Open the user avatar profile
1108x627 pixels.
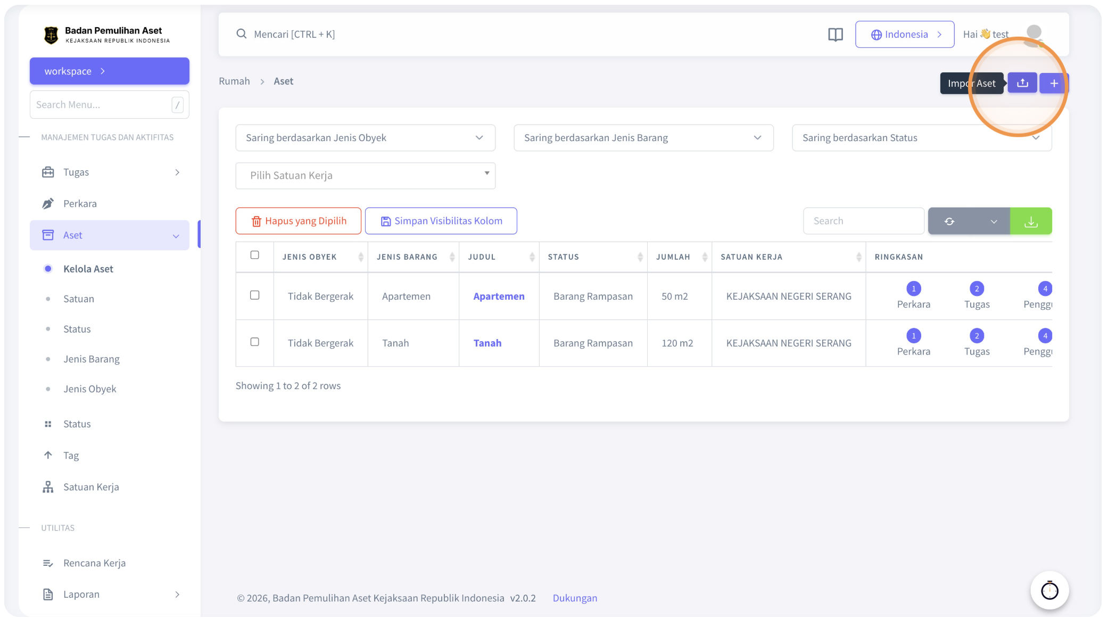click(x=1034, y=34)
